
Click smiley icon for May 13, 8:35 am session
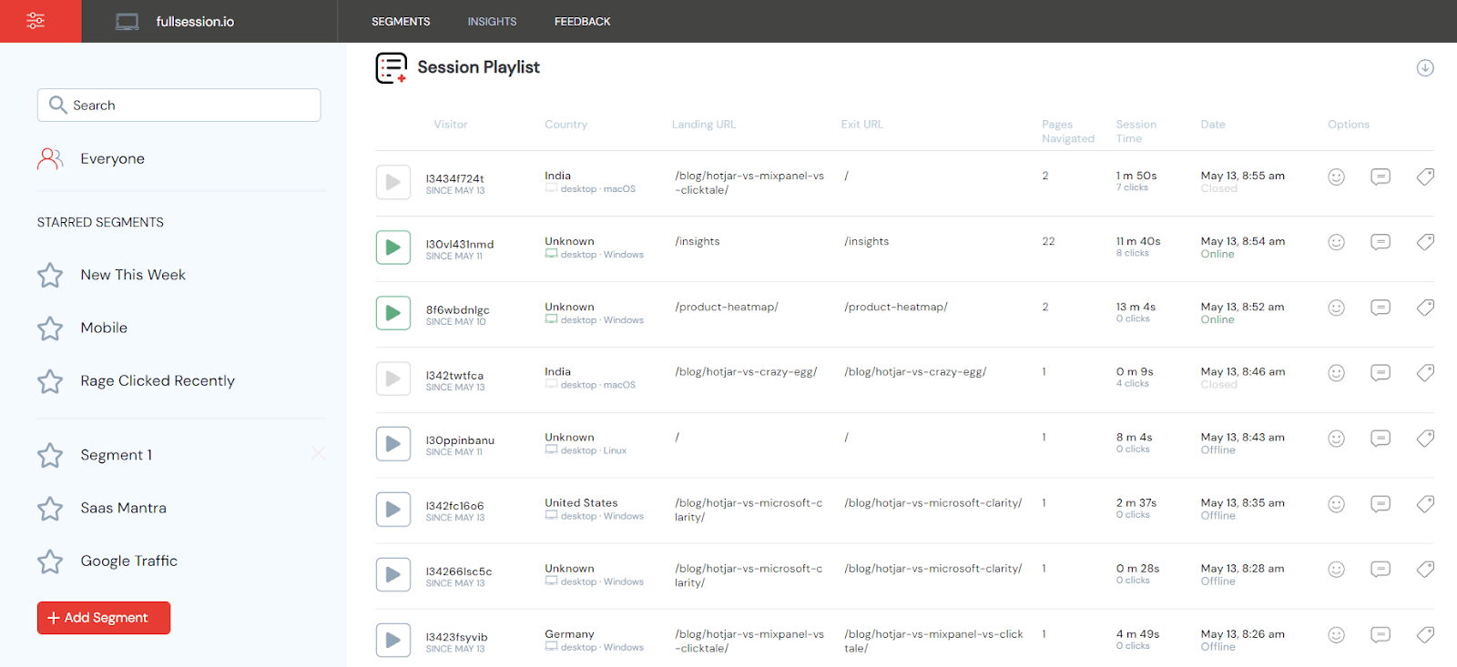[x=1336, y=504]
